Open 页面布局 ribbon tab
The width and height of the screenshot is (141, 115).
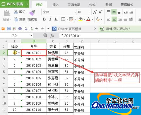74,4
